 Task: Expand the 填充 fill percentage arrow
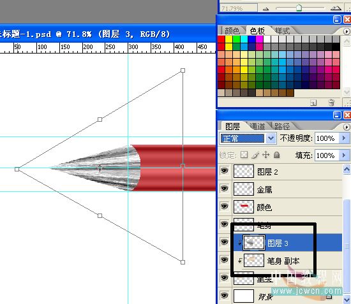click(344, 155)
